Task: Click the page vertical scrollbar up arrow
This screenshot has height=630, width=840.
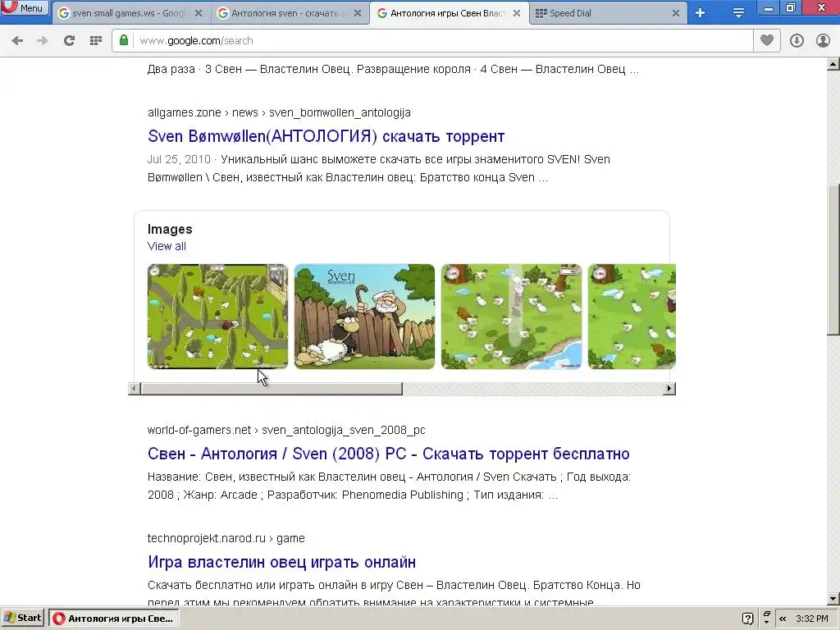Action: [833, 64]
